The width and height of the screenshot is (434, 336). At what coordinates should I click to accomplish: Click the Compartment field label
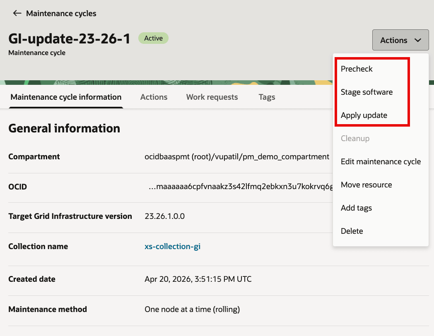coord(34,157)
